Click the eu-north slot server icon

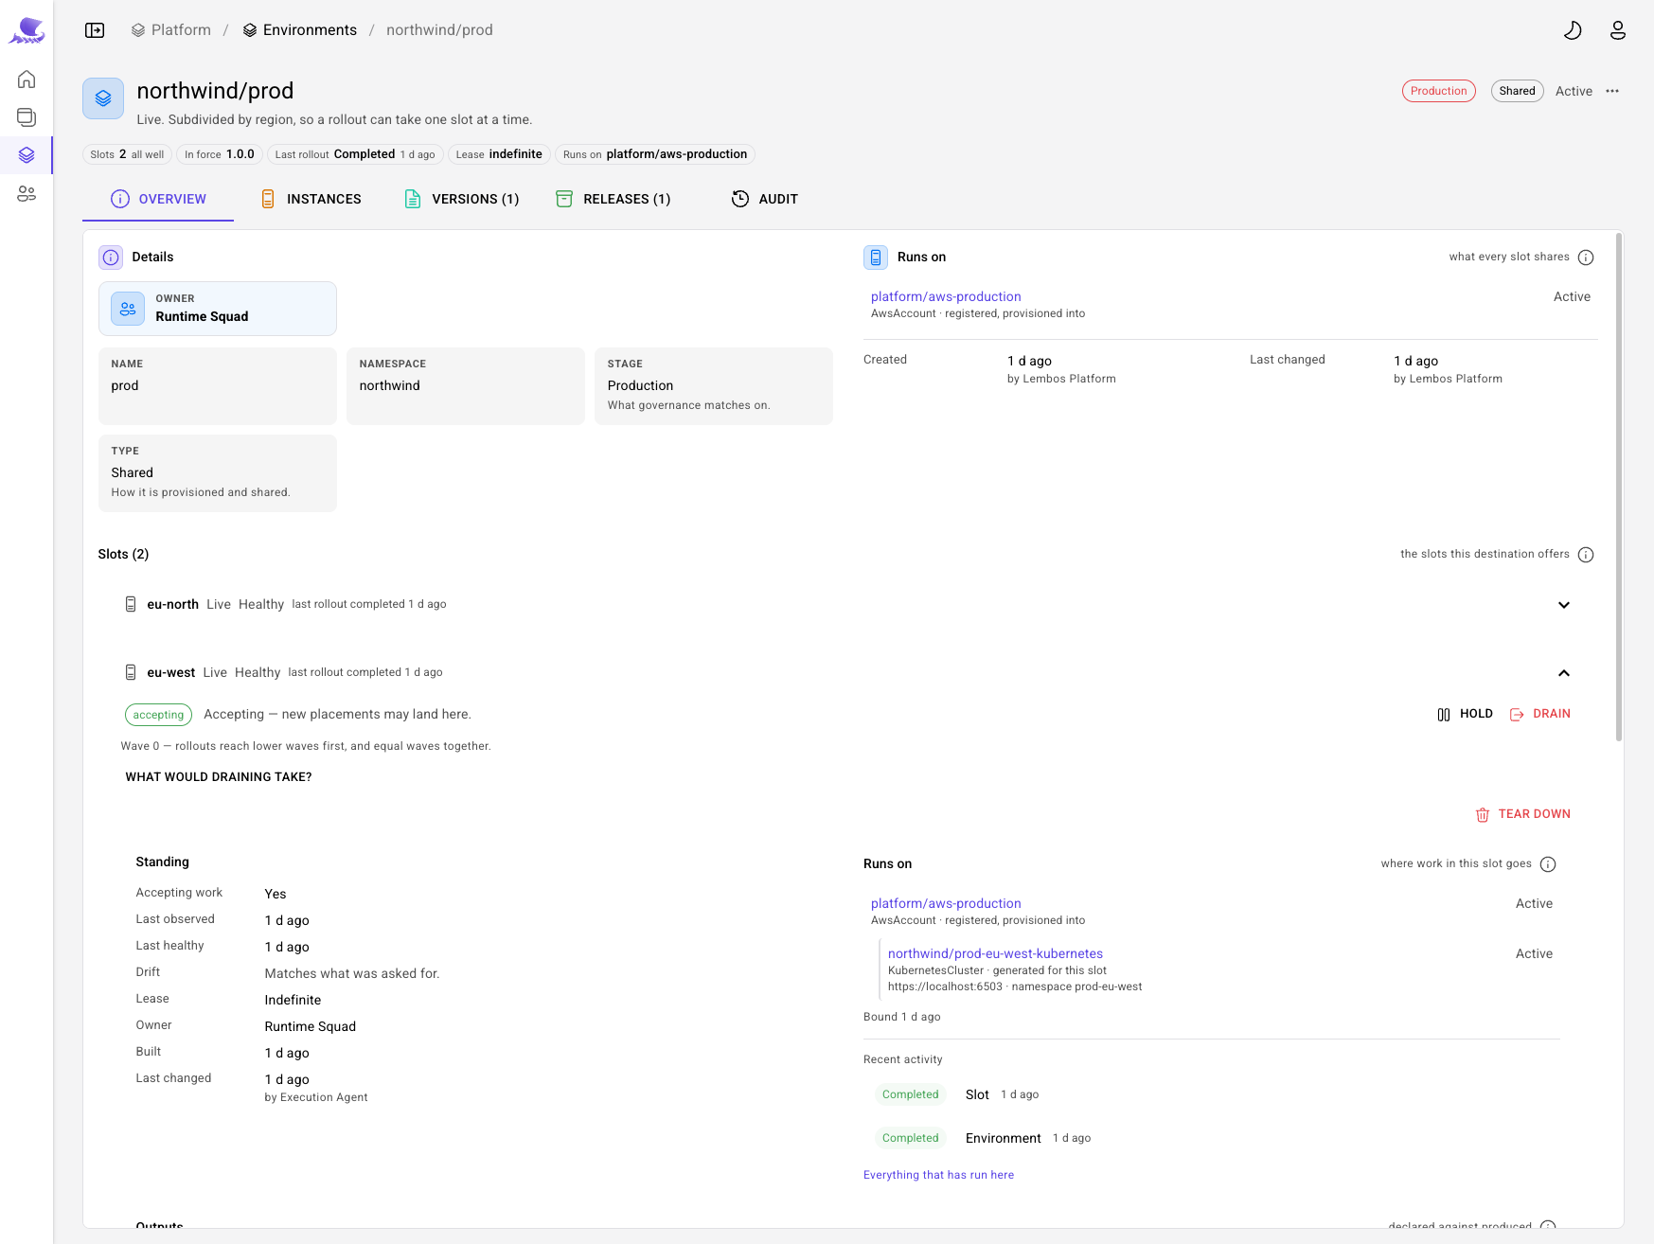[x=131, y=604]
